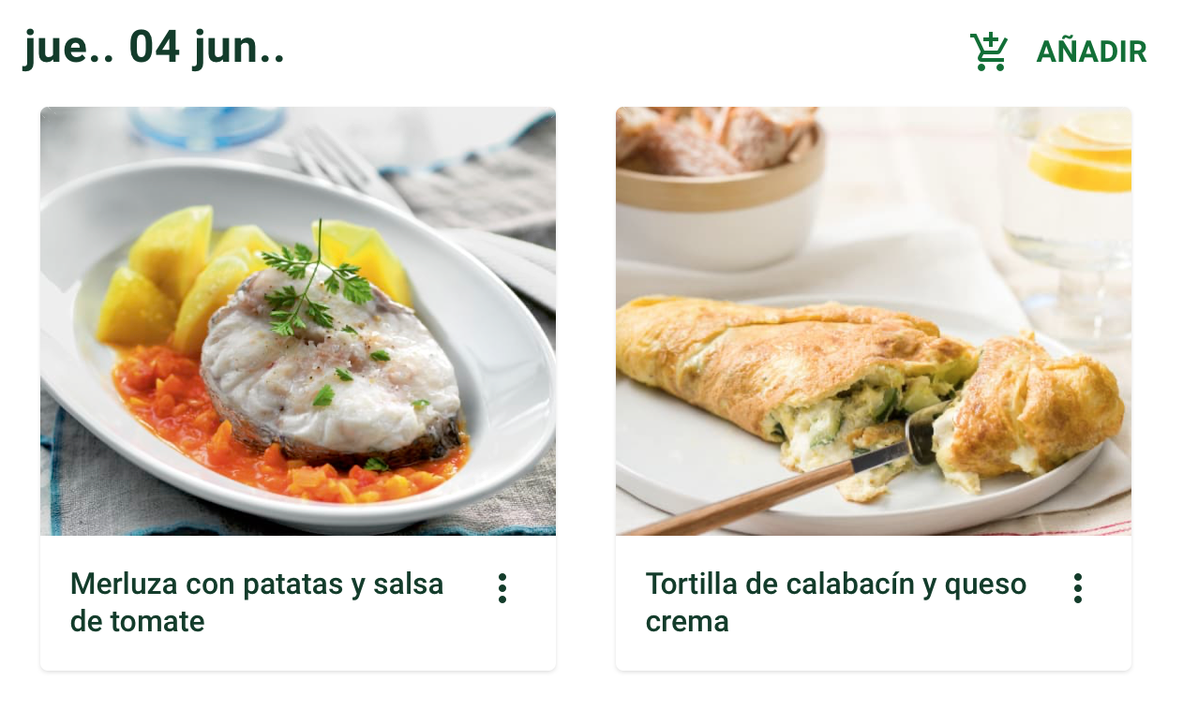Click the bread bowl in the Tortilla photo

720,187
